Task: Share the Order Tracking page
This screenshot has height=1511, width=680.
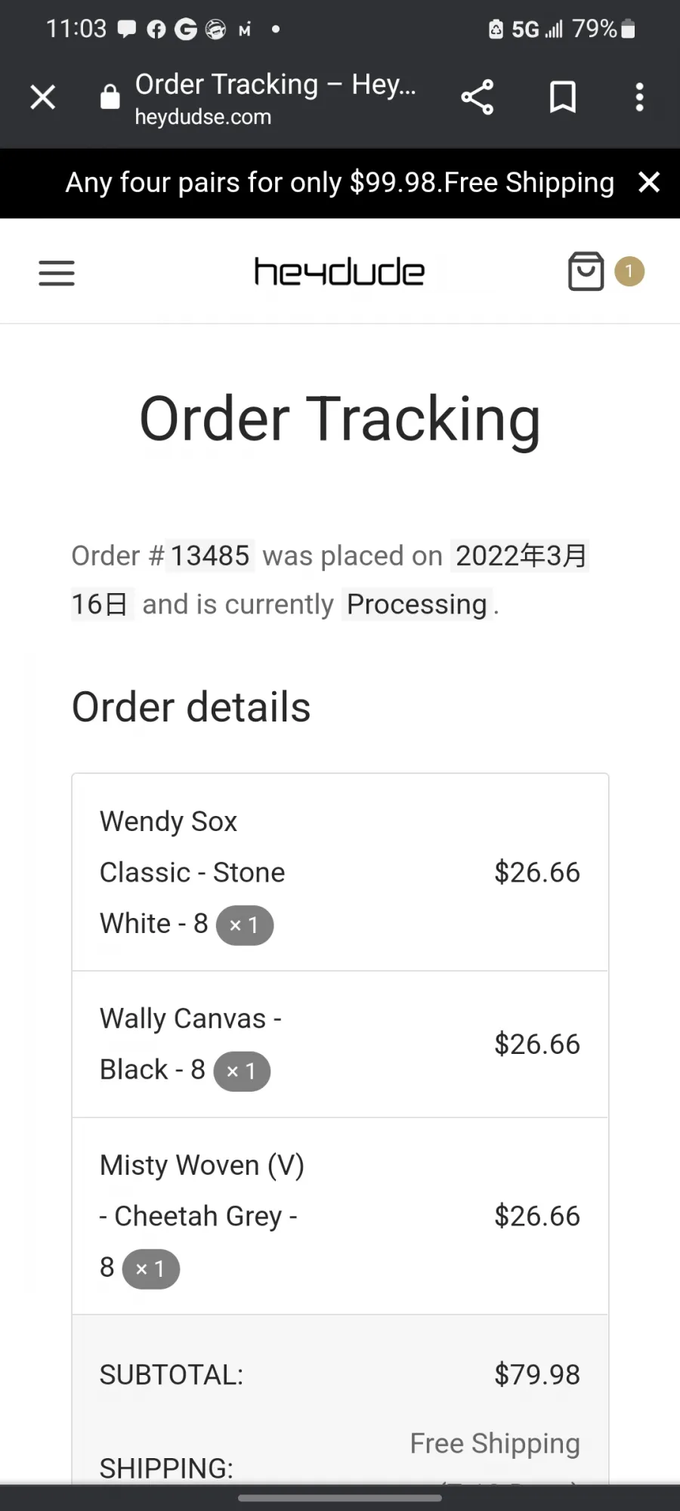Action: [478, 97]
